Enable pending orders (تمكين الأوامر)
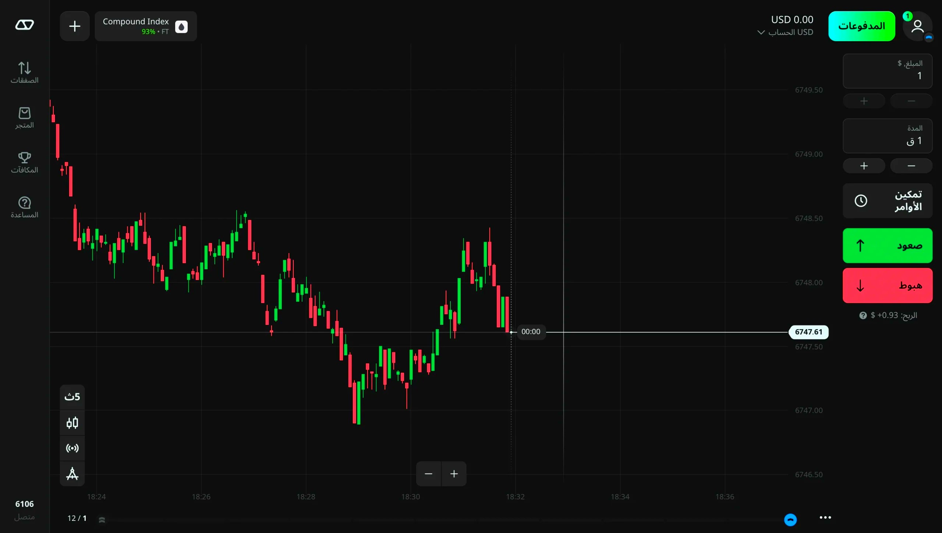The image size is (942, 533). (887, 201)
